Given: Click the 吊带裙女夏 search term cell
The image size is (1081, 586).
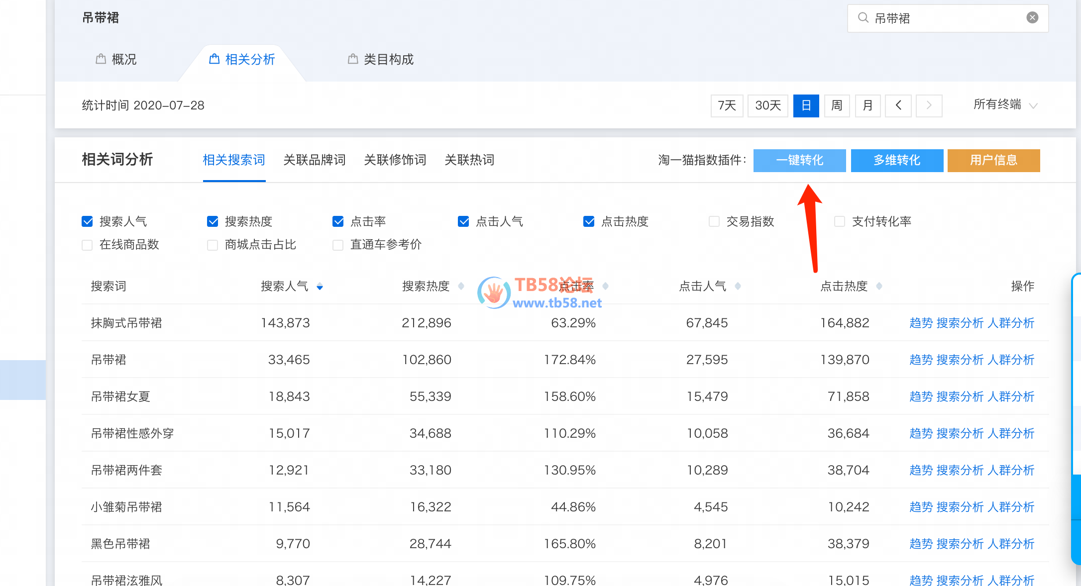Looking at the screenshot, I should (120, 396).
